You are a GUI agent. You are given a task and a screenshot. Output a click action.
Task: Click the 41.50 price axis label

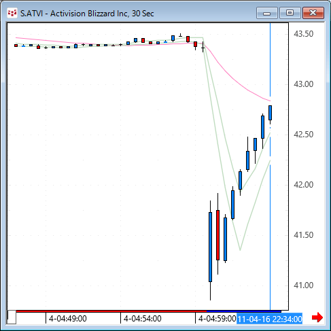pos(304,235)
